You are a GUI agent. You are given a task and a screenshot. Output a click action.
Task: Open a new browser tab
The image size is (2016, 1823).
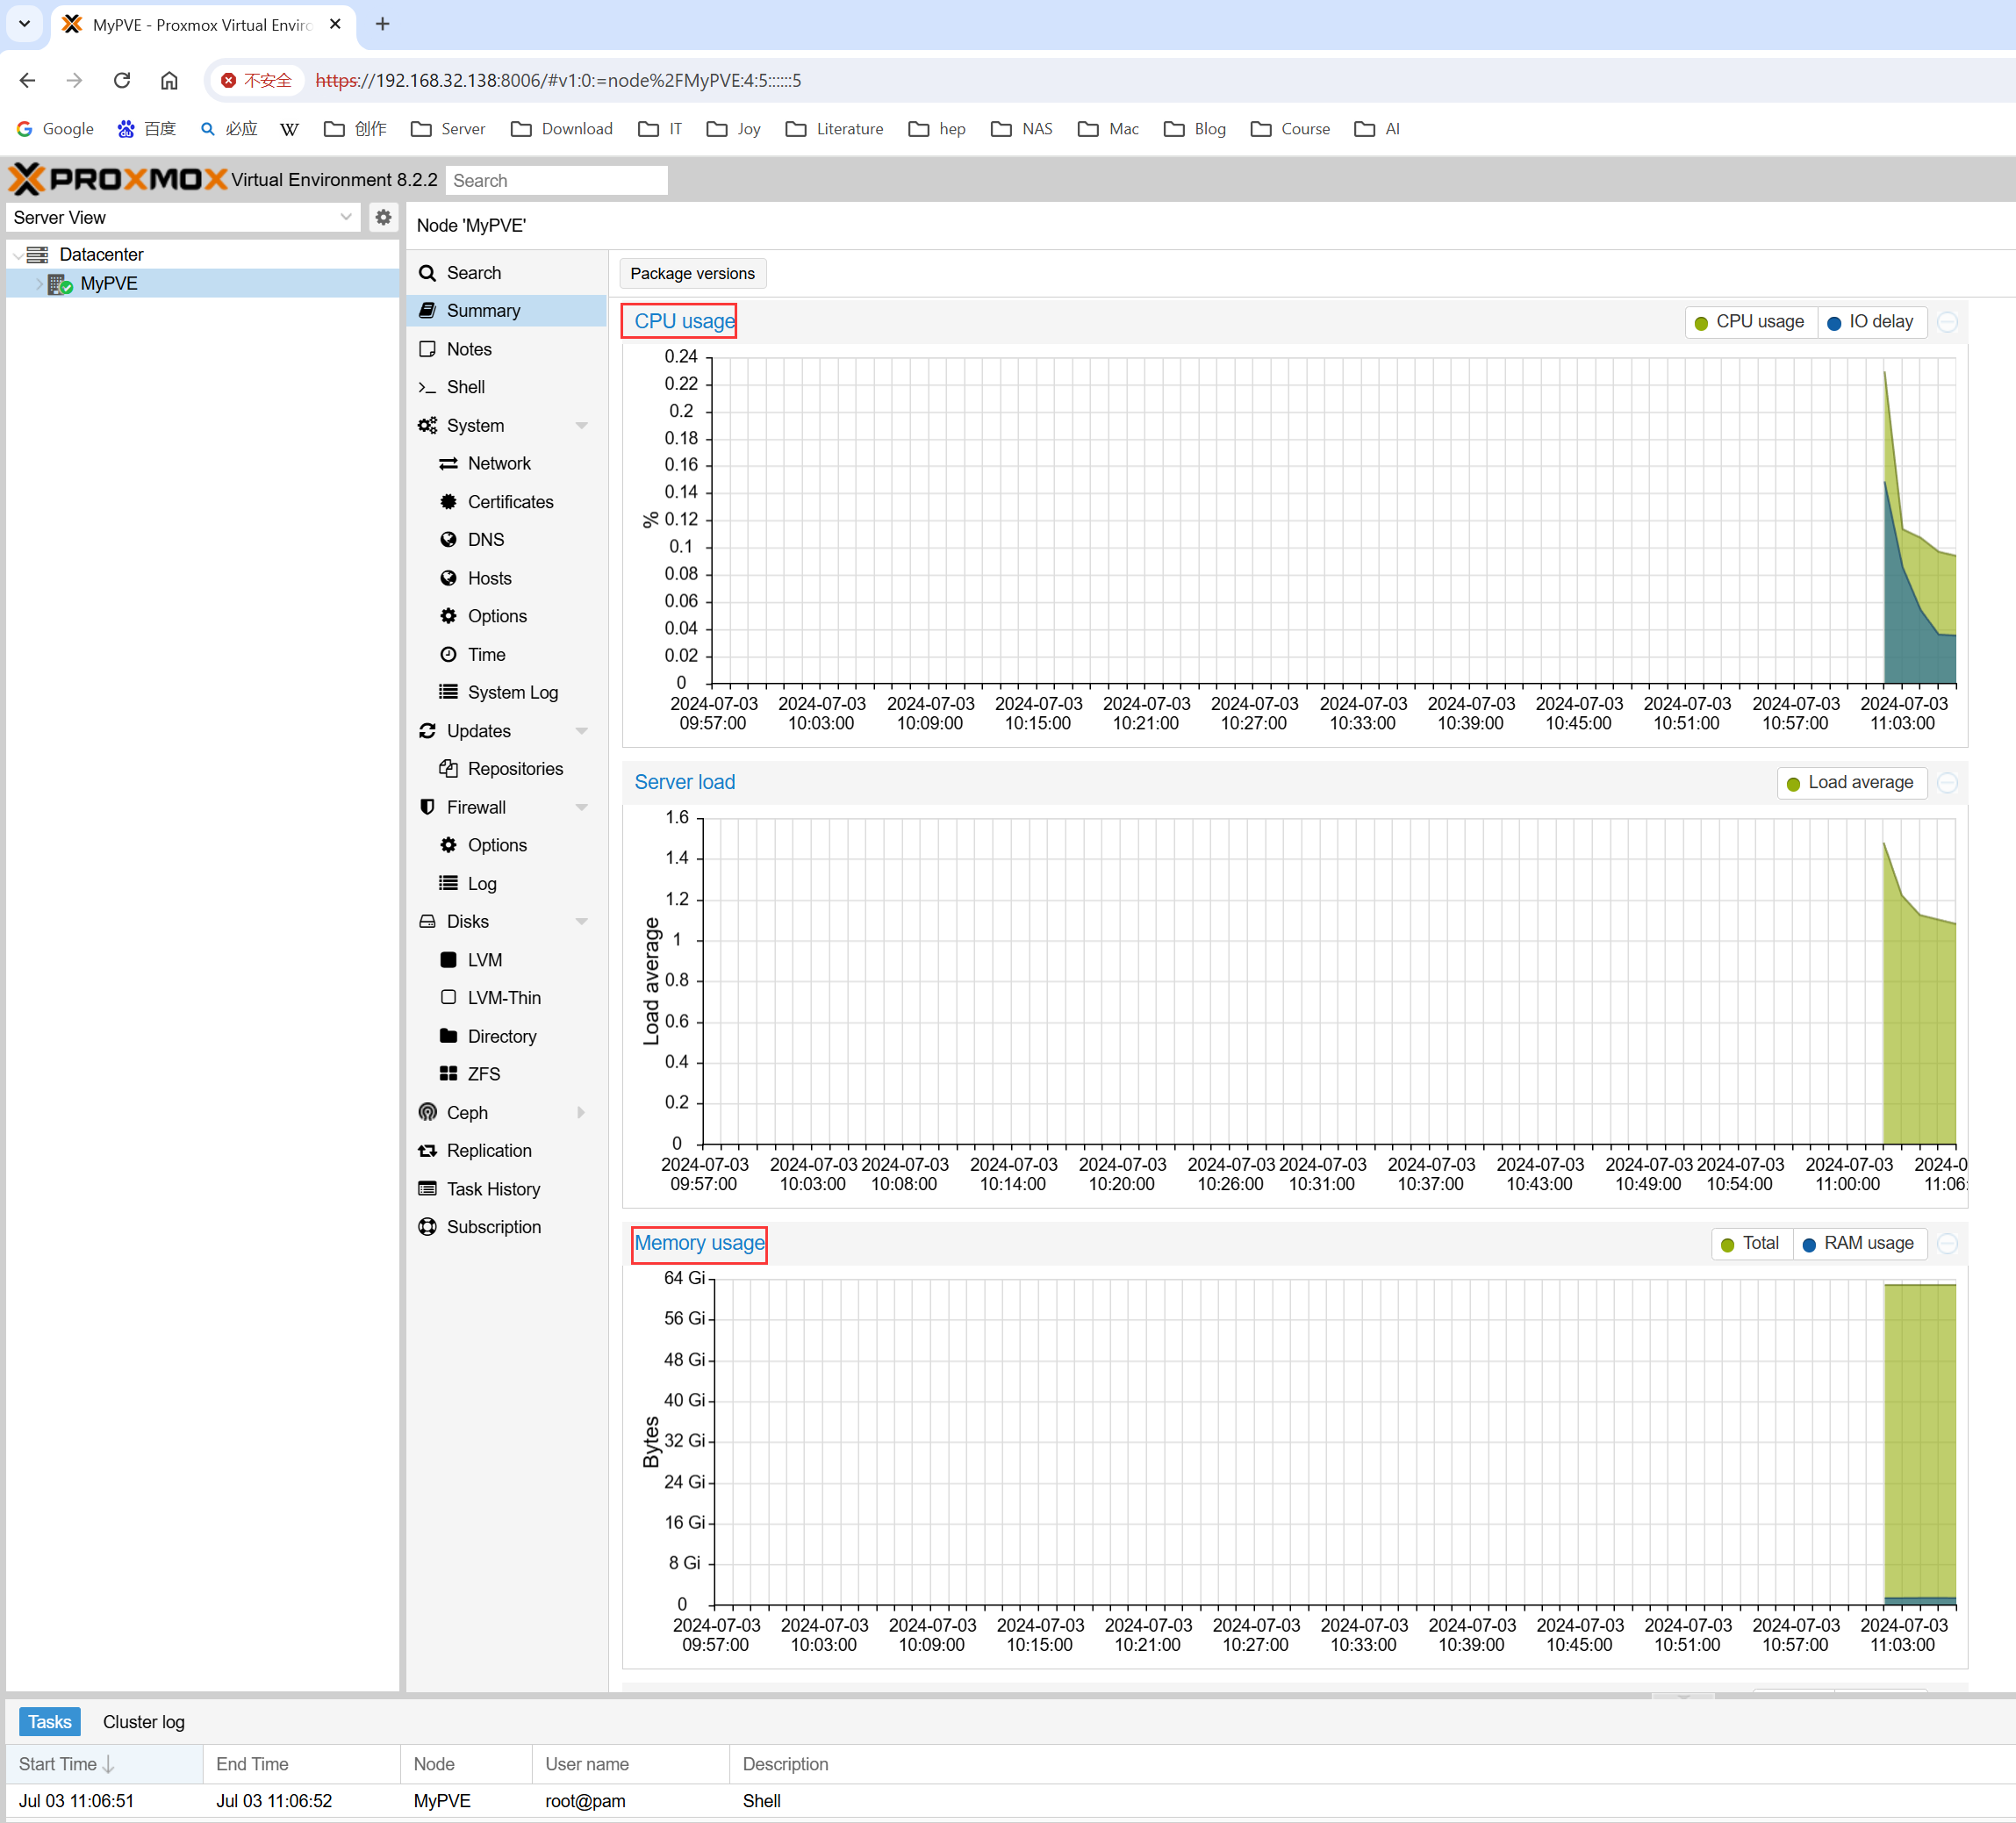click(382, 24)
